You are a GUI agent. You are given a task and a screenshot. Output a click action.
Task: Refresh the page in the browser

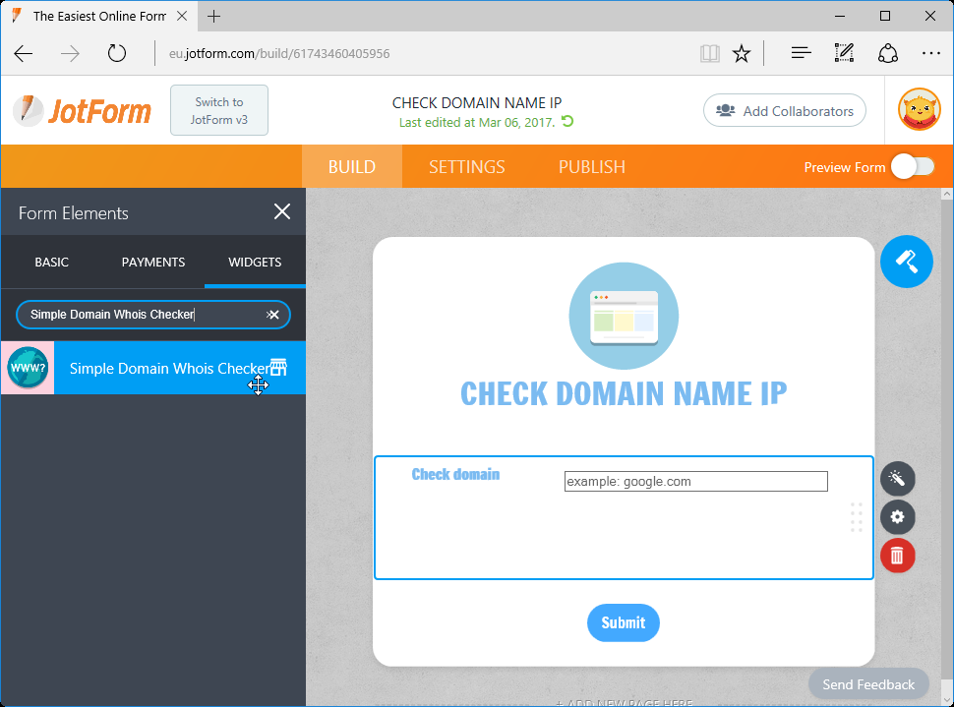coord(117,53)
